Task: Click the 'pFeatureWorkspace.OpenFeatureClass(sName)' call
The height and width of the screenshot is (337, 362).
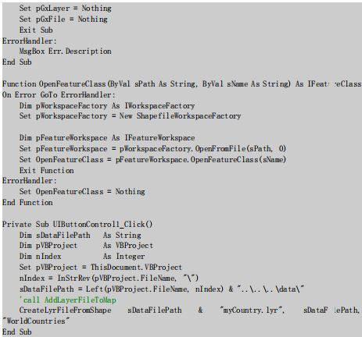Action: [201, 159]
